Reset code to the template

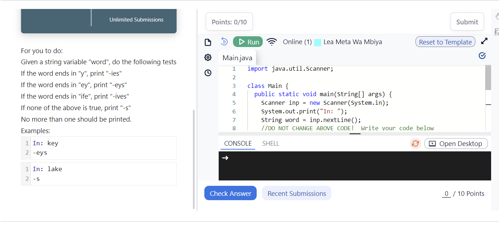[445, 42]
